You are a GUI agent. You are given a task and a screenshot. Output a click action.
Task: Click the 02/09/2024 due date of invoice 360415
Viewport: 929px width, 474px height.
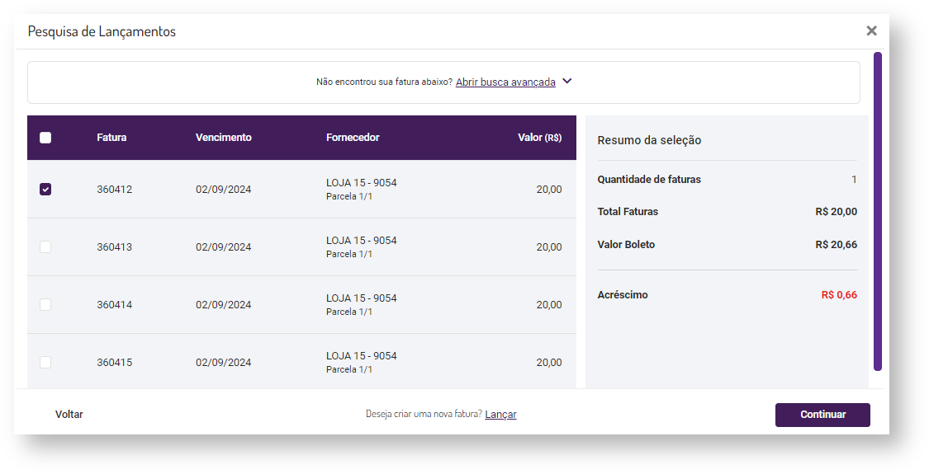(223, 363)
